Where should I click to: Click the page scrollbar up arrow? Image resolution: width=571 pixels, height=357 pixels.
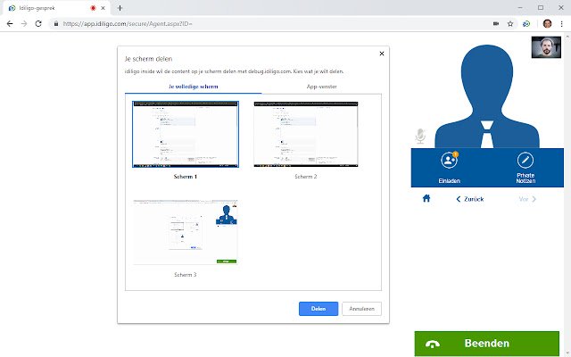567,36
